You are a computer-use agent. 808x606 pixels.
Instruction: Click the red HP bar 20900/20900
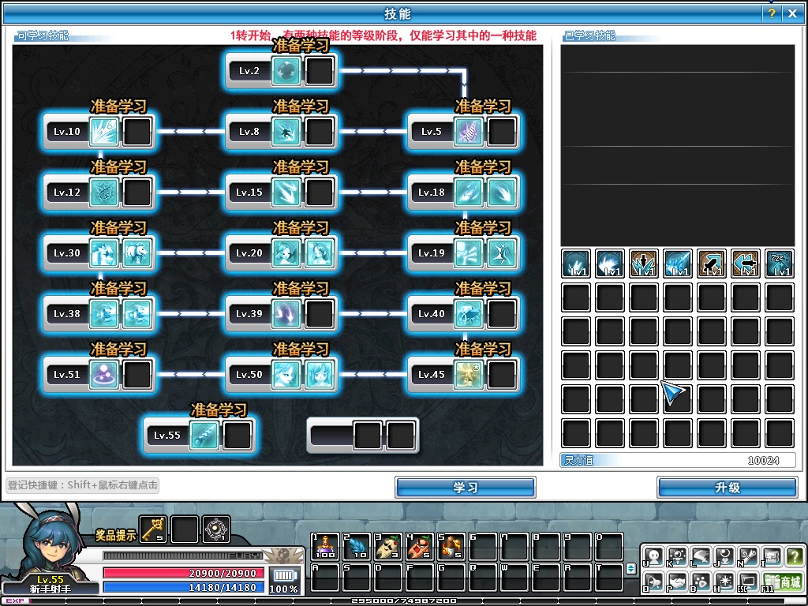click(x=183, y=573)
